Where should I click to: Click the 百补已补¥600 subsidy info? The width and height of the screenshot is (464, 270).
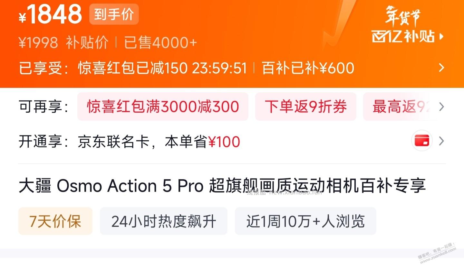pyautogui.click(x=308, y=68)
